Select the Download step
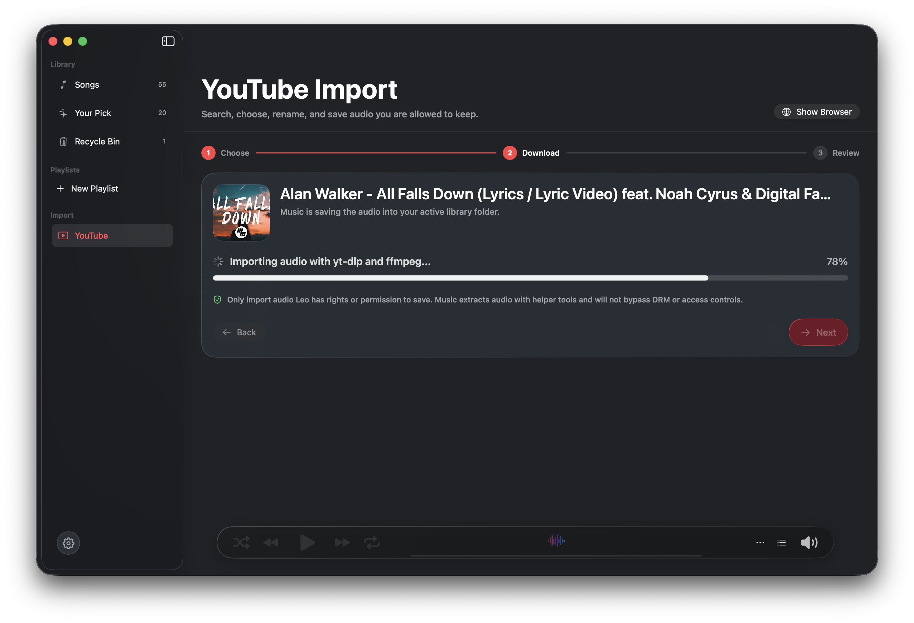Image resolution: width=914 pixels, height=623 pixels. click(x=531, y=153)
